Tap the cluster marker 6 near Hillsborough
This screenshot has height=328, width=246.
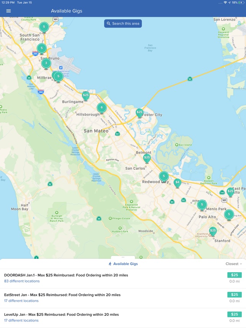coord(101,108)
